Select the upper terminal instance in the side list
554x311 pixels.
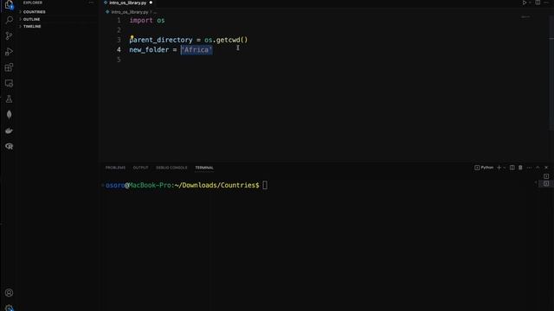pos(546,176)
